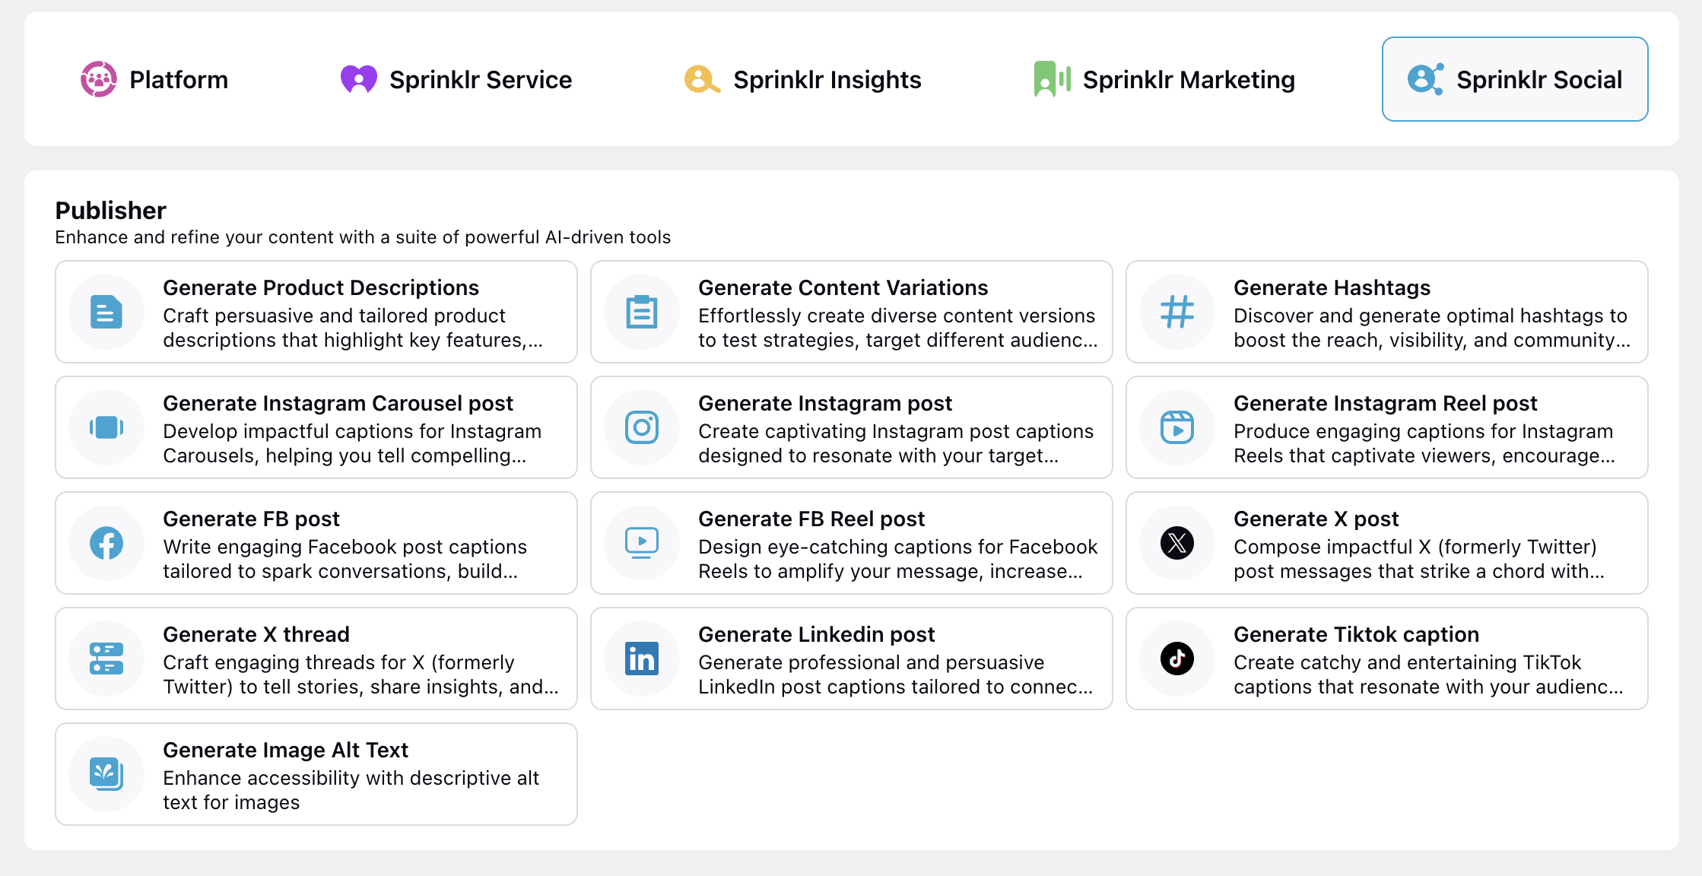Click the X logo icon
The width and height of the screenshot is (1702, 876).
(1177, 543)
